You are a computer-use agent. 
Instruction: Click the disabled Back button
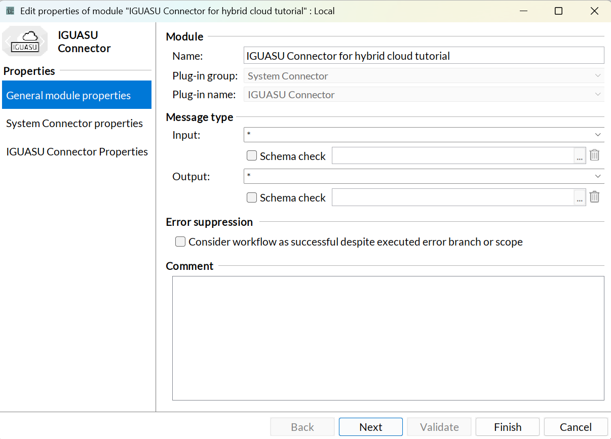click(x=302, y=427)
